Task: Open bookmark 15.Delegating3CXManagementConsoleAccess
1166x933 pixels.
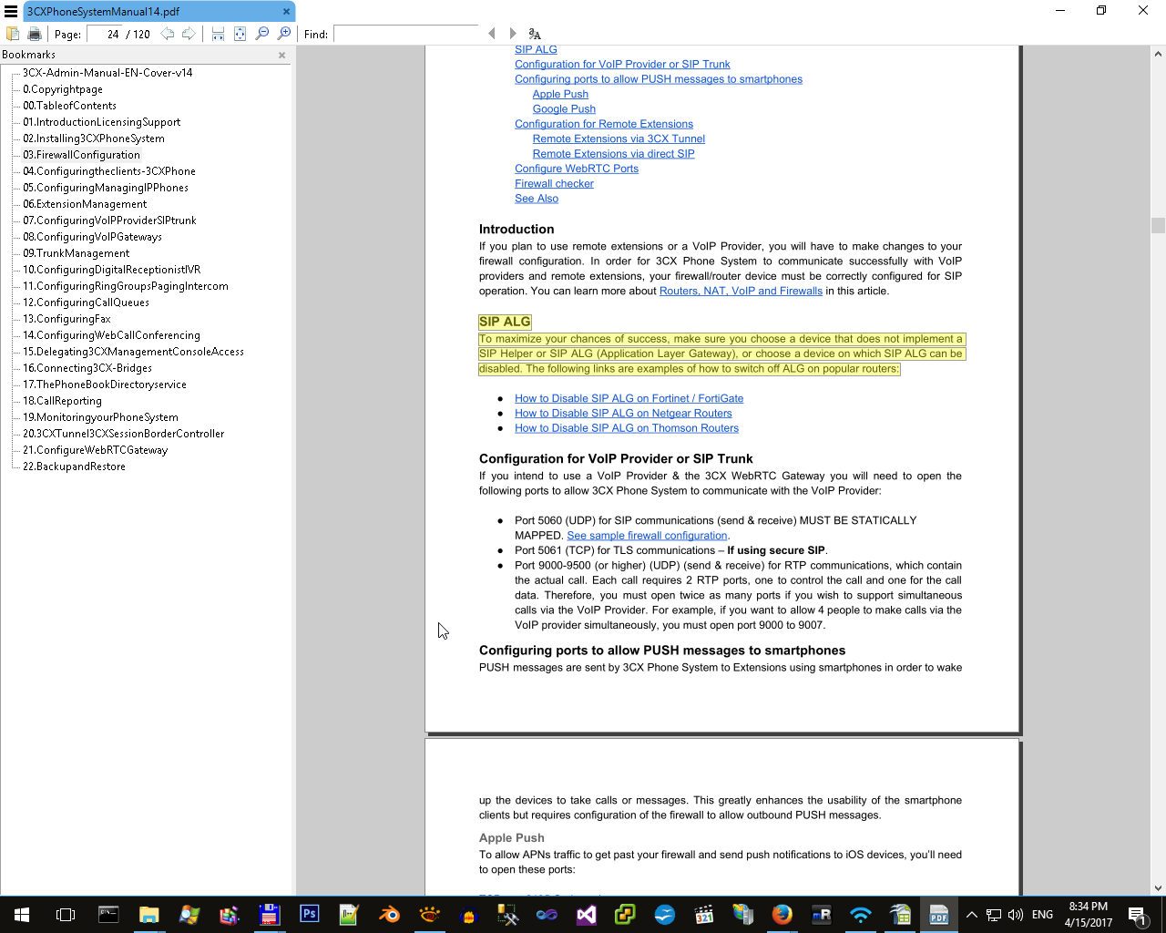Action: pos(134,352)
